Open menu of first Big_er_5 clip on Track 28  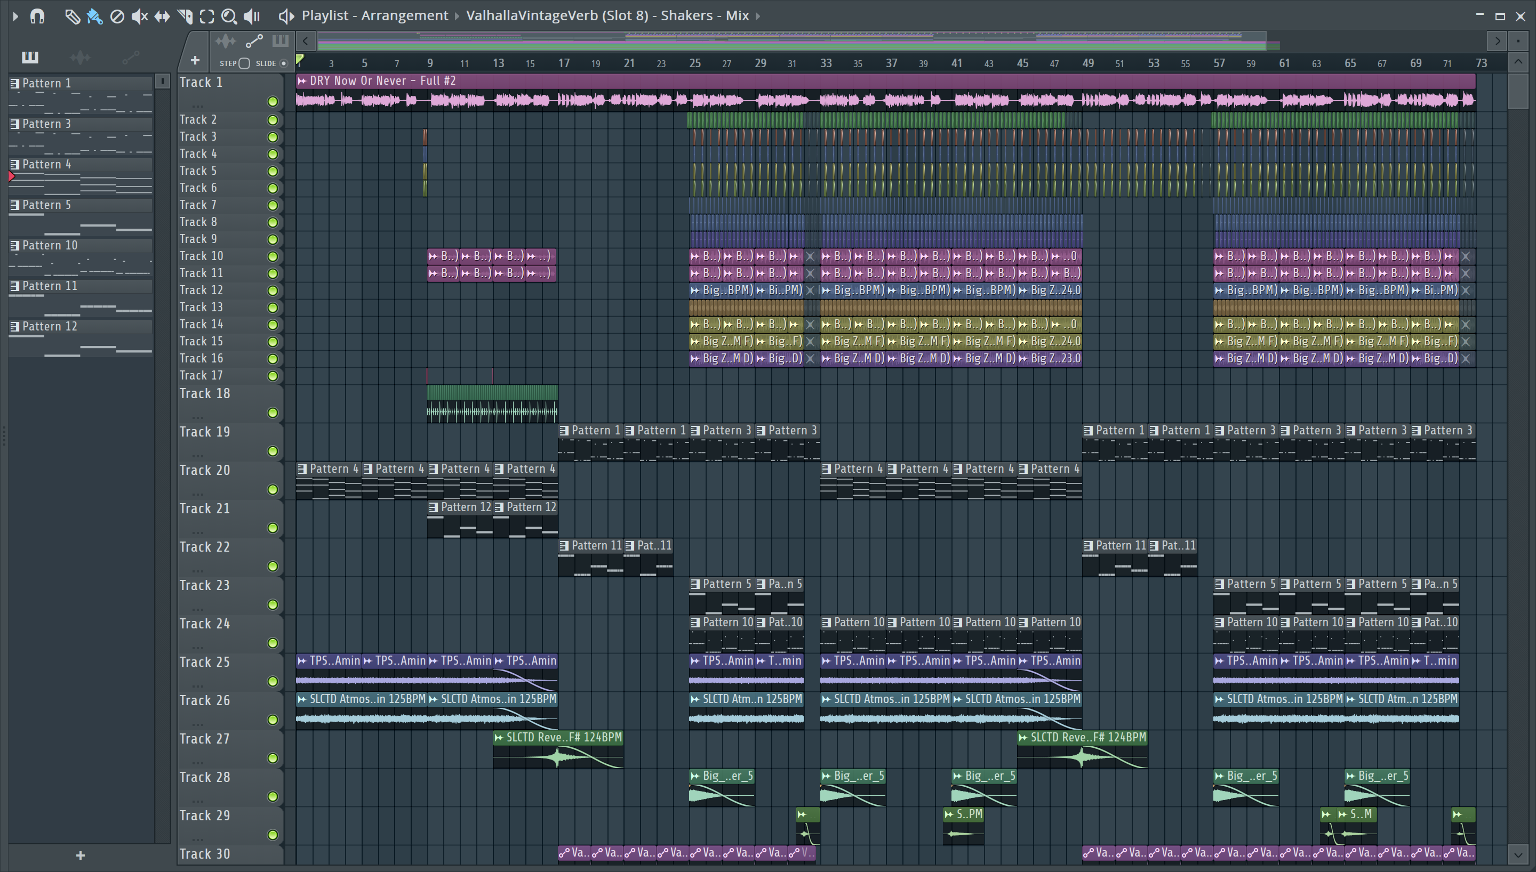(x=695, y=776)
